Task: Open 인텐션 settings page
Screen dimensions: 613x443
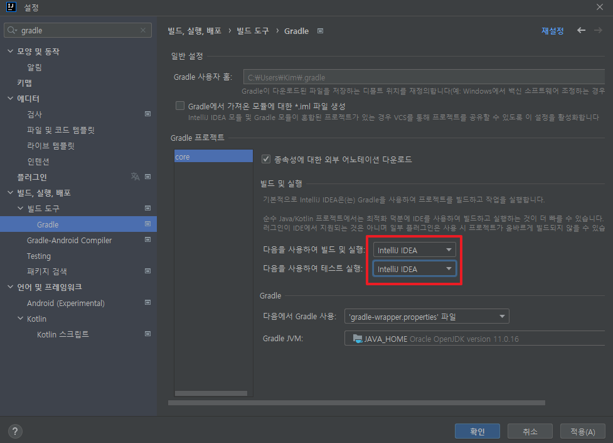Action: tap(38, 161)
